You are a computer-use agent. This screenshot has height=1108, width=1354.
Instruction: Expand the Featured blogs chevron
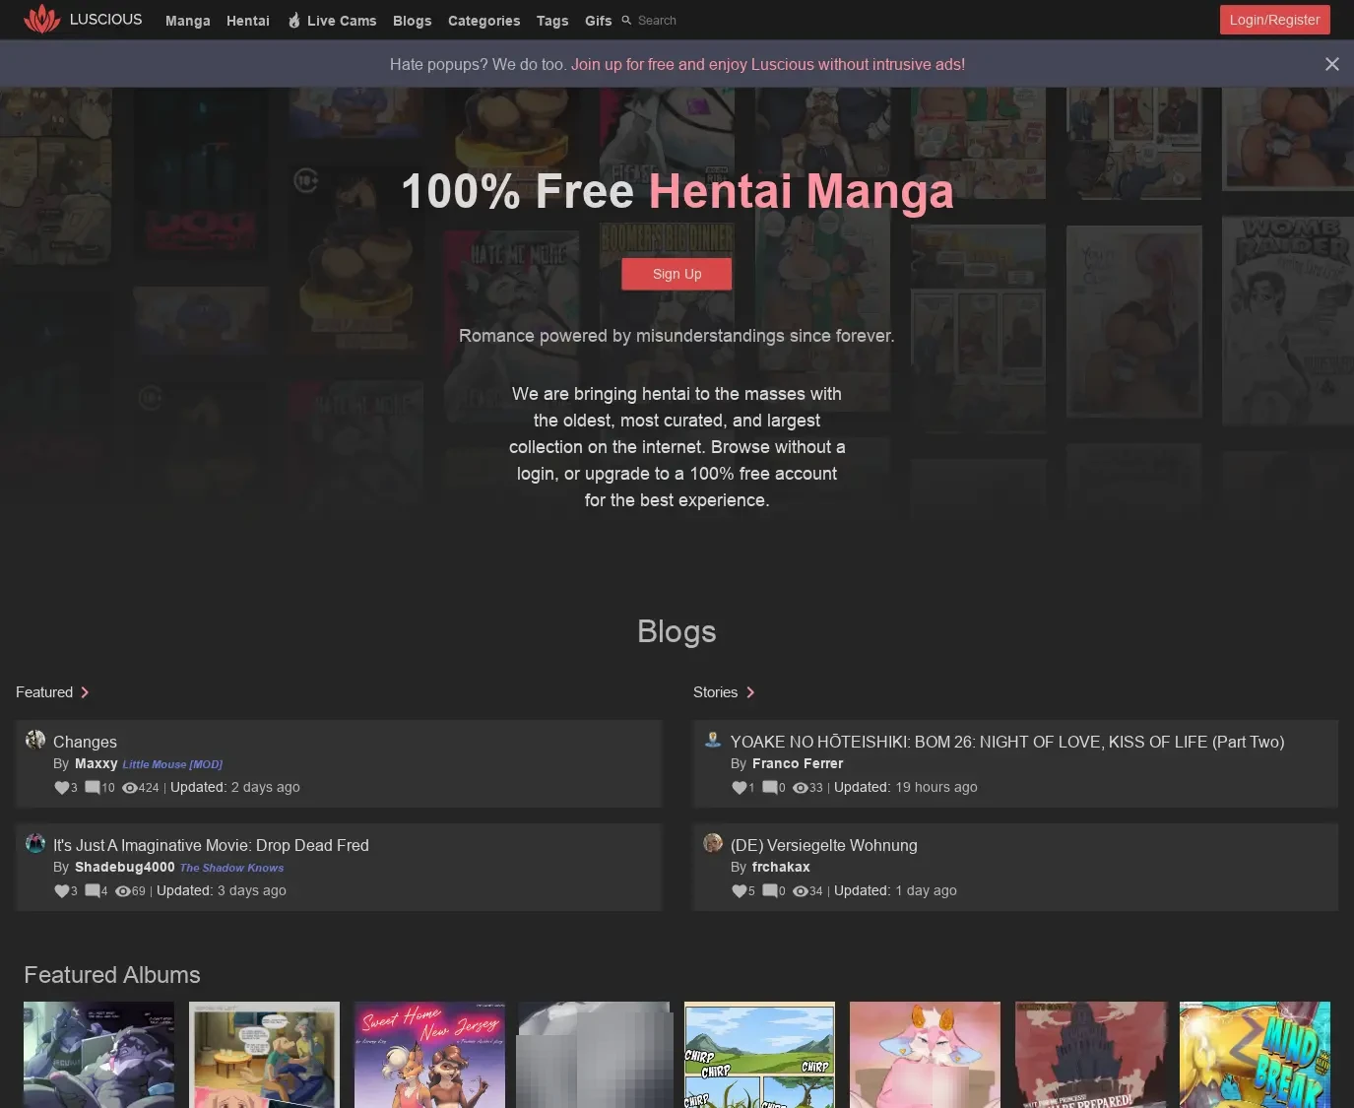85,692
